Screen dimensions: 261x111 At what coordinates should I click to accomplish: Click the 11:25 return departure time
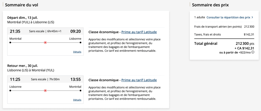coord(15,79)
